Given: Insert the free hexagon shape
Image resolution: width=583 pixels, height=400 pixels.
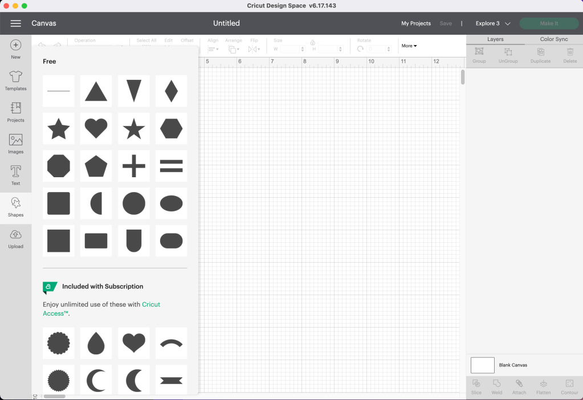Looking at the screenshot, I should coord(171,129).
